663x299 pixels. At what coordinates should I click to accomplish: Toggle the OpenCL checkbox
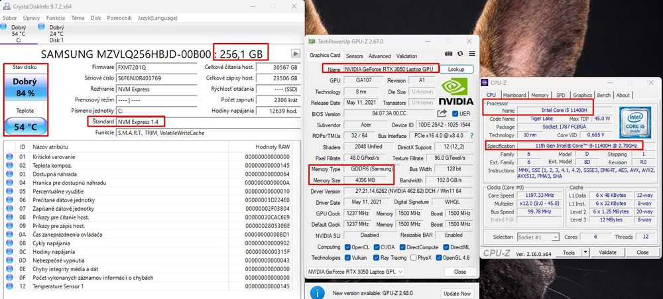pos(347,247)
